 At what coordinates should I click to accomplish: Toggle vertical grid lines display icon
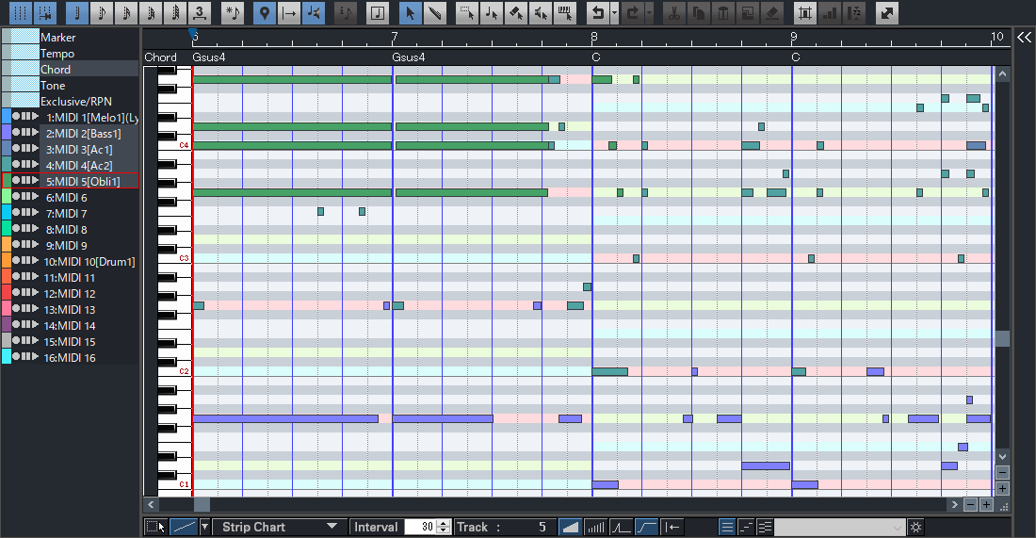21,12
